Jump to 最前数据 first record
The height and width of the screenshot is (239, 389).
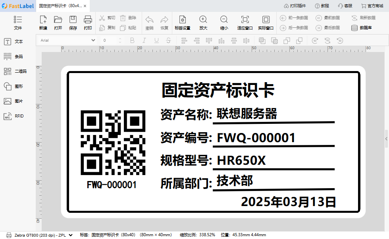point(327,18)
